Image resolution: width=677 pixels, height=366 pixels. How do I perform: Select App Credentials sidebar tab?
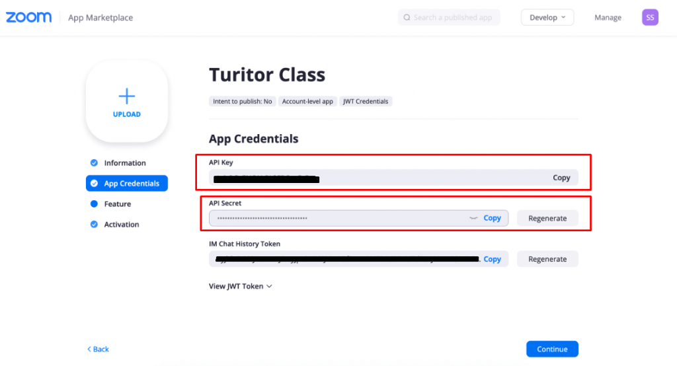point(126,184)
